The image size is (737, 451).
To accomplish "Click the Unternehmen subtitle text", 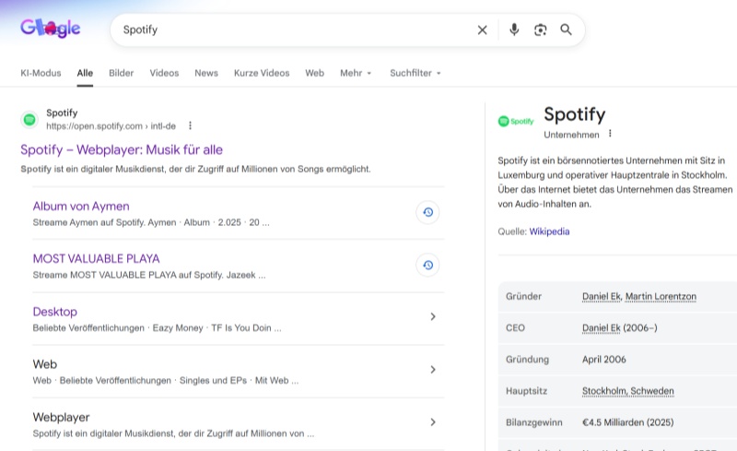I will click(x=571, y=135).
